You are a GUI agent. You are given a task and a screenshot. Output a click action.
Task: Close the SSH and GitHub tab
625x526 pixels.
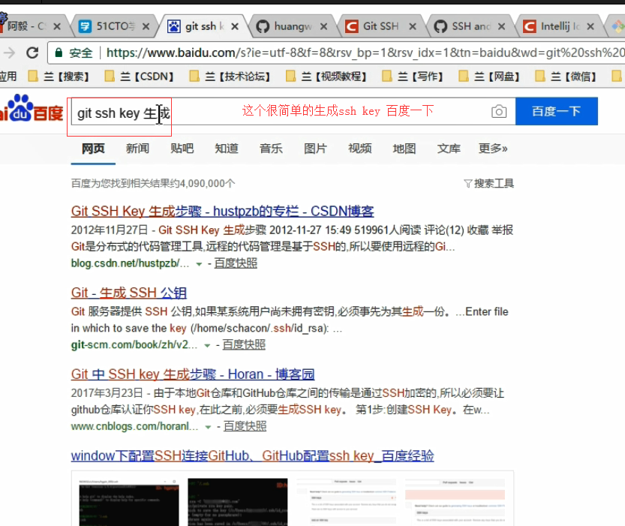(x=501, y=26)
